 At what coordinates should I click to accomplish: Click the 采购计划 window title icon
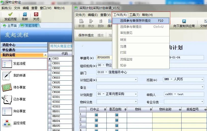coord(76,8)
